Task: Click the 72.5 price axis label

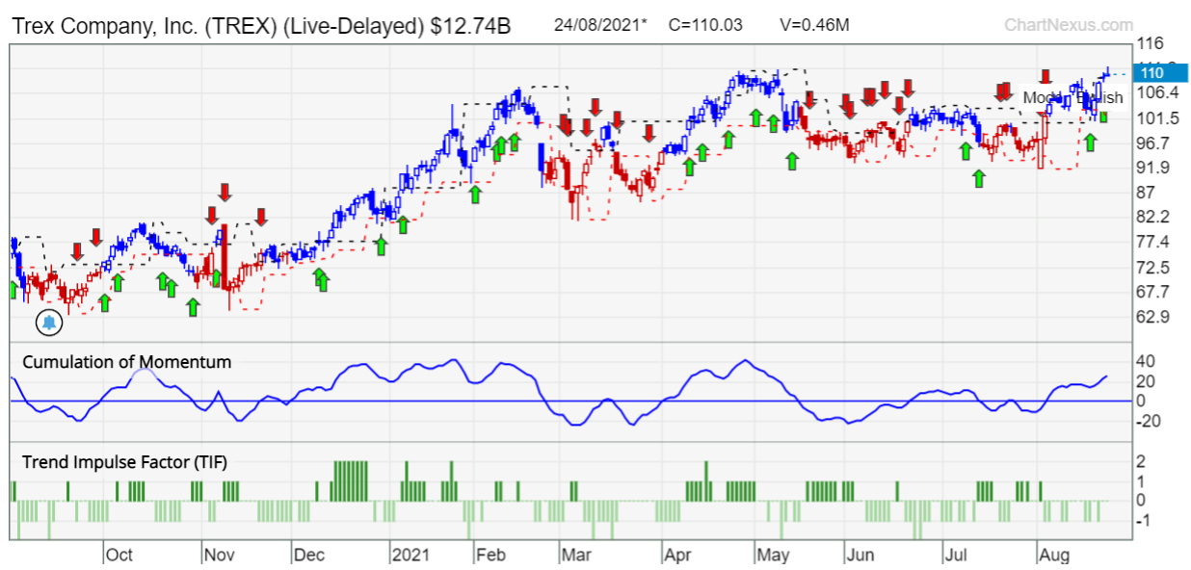Action: [x=1153, y=267]
